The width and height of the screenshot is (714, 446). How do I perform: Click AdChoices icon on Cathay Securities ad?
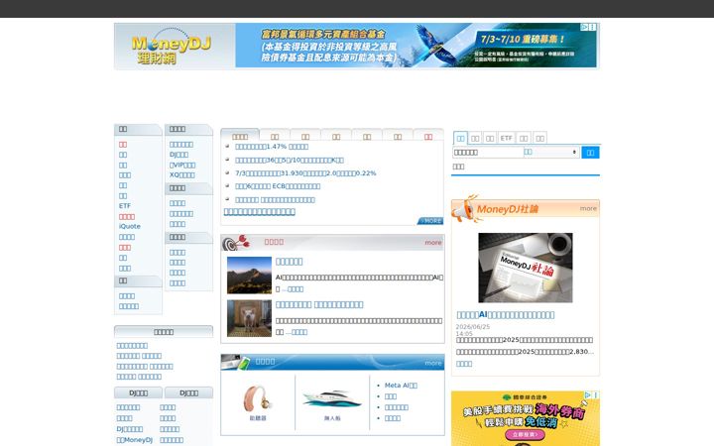[587, 395]
